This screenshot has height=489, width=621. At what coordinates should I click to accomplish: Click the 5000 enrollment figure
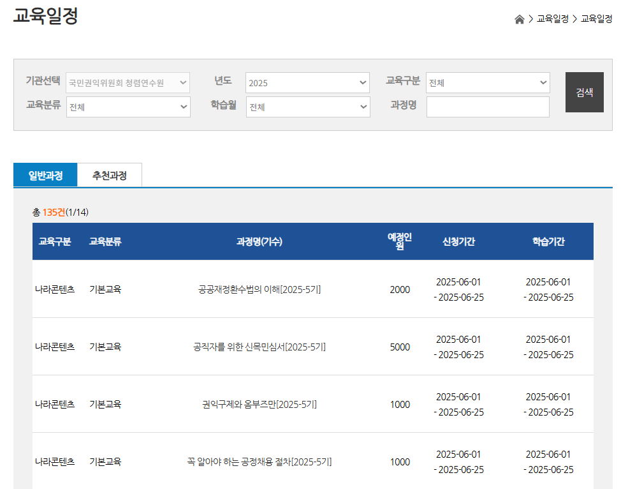400,346
